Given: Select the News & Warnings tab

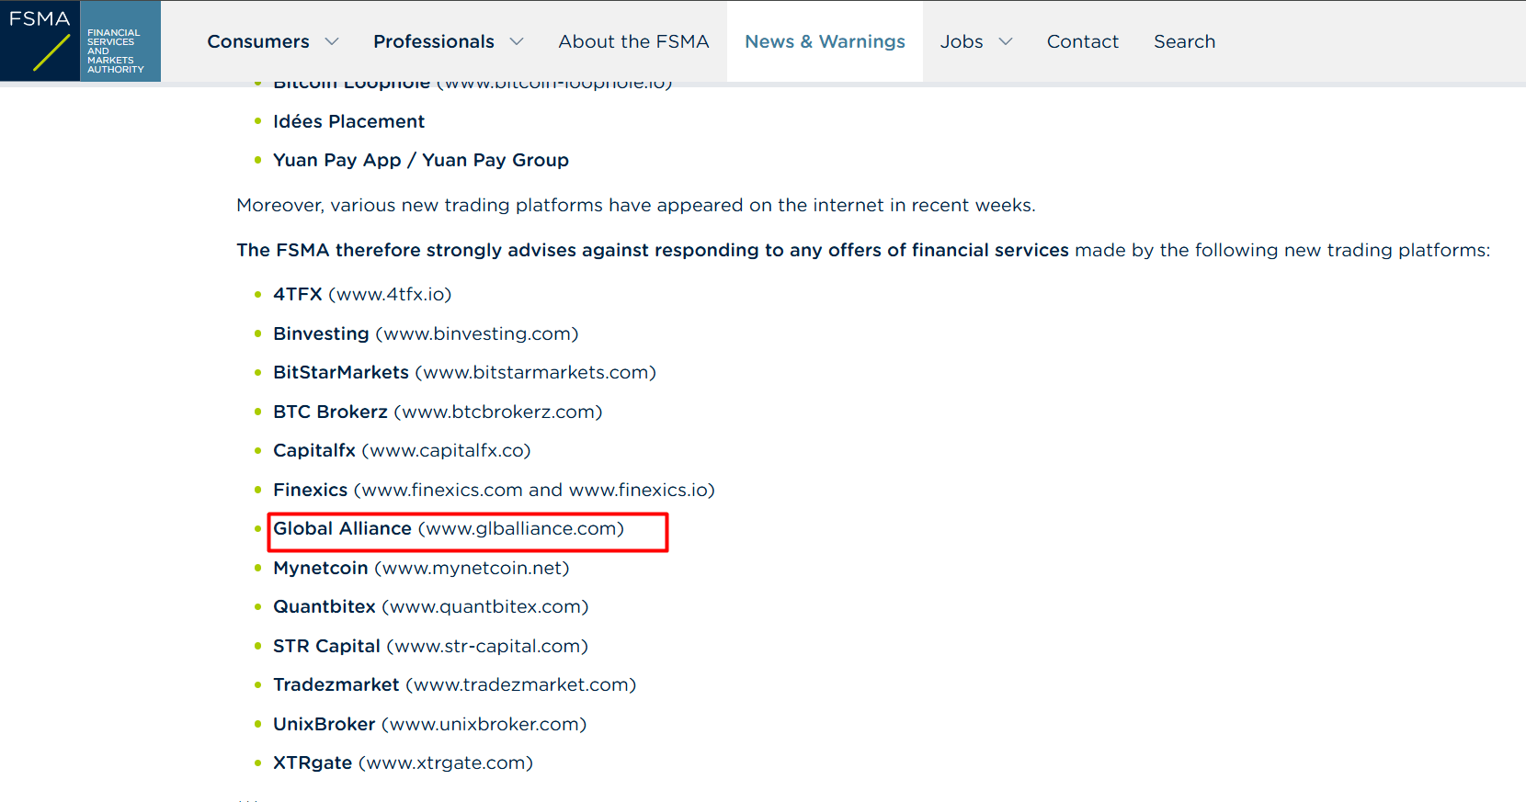Looking at the screenshot, I should pos(825,41).
